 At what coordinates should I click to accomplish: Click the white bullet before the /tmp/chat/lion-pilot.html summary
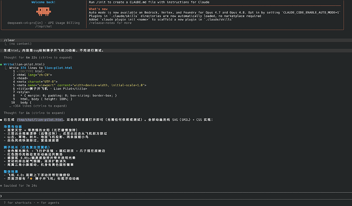click(x=1, y=120)
